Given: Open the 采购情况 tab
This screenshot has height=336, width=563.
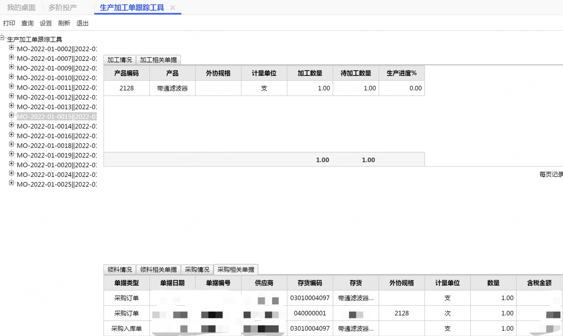Looking at the screenshot, I should tap(197, 270).
